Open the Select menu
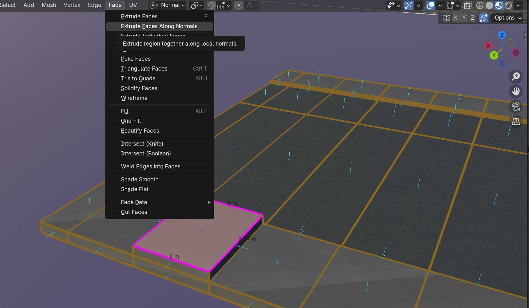The height and width of the screenshot is (308, 529). 8,5
